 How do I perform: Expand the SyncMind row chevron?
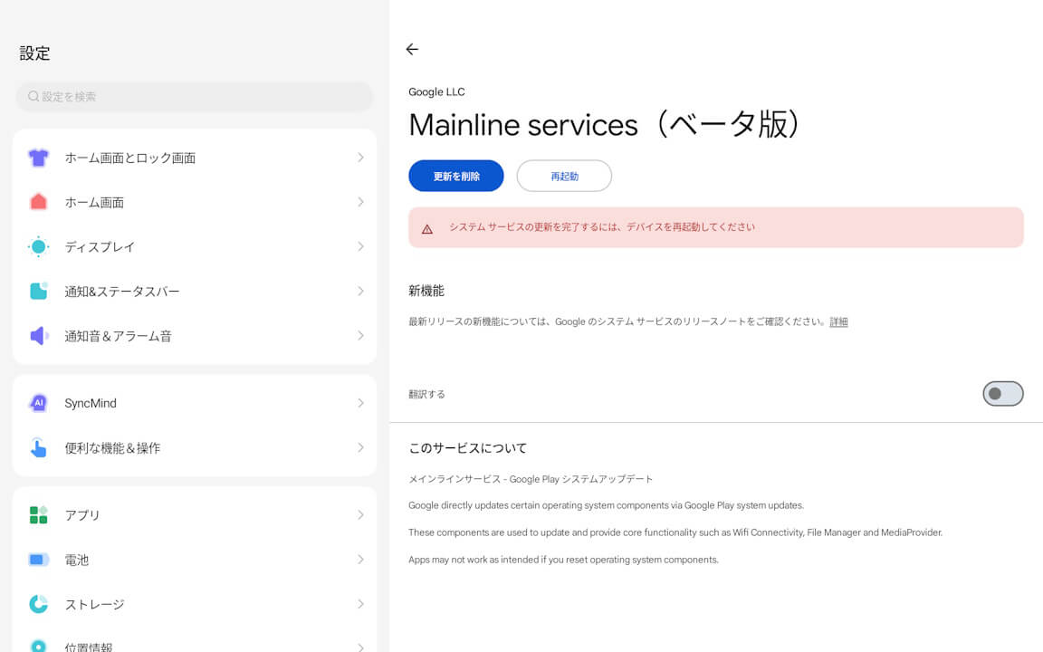click(360, 403)
